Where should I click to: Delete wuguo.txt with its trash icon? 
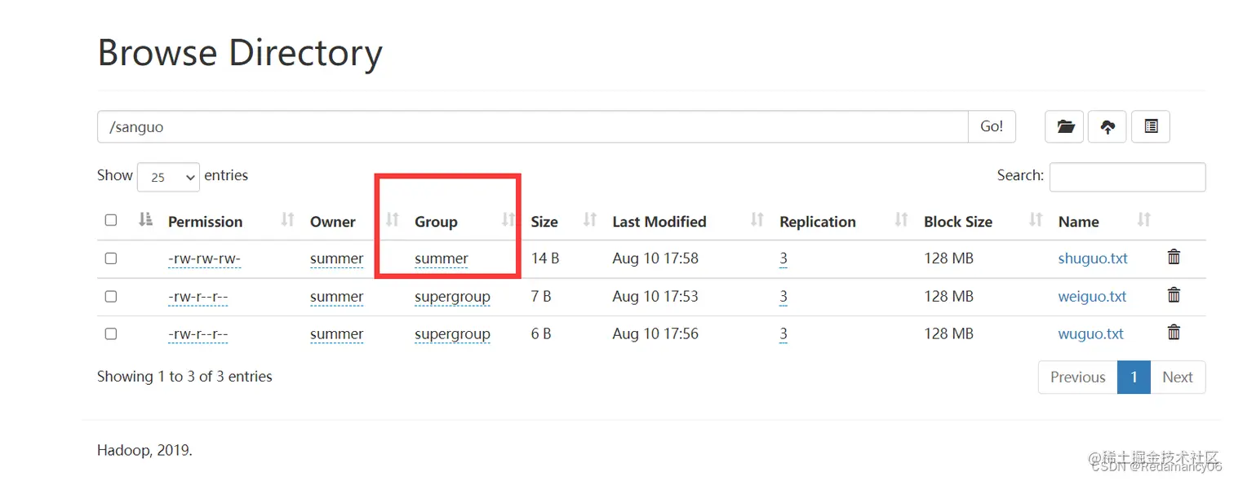[x=1174, y=333]
